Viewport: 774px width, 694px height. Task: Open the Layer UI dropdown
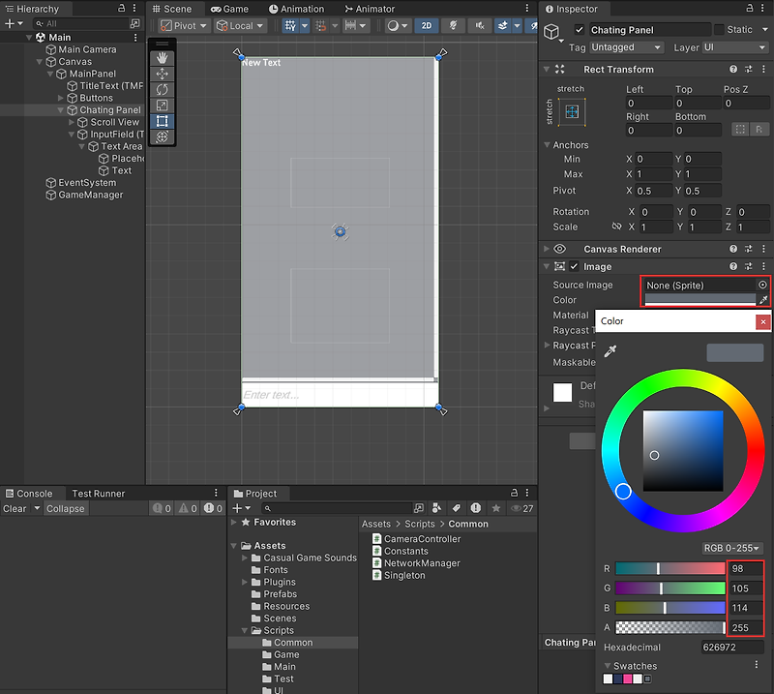tap(734, 47)
